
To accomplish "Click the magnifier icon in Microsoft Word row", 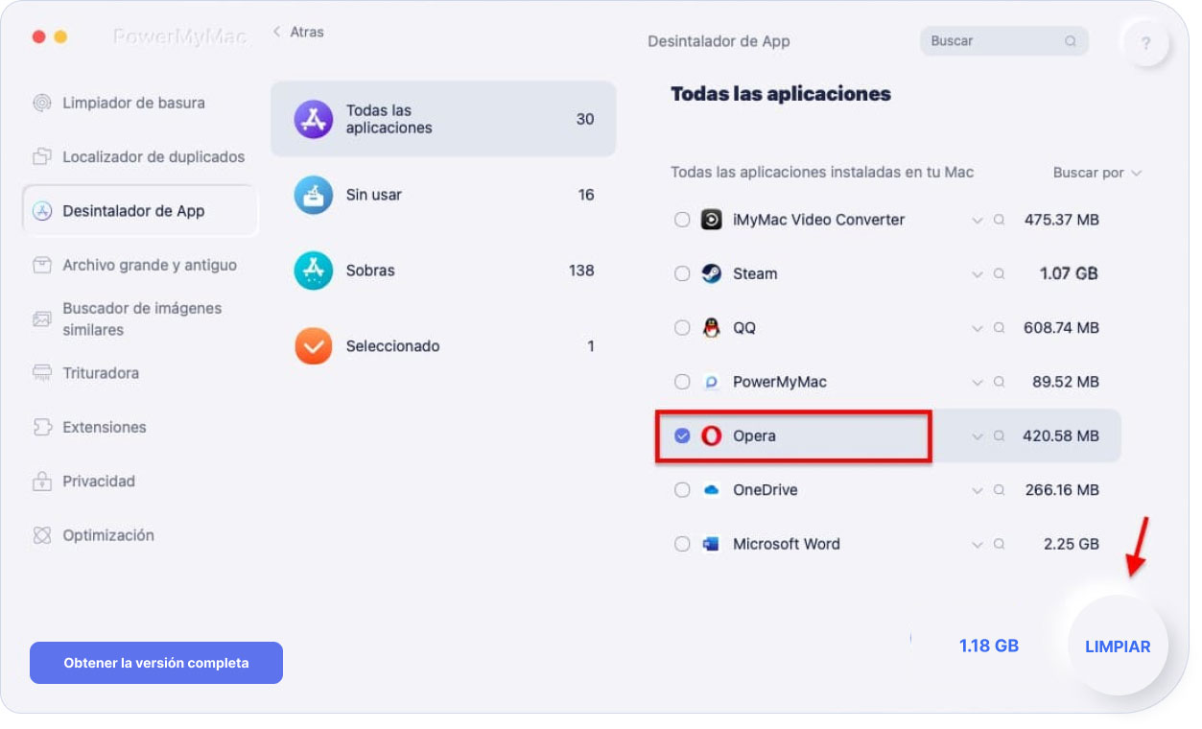I will coord(999,544).
